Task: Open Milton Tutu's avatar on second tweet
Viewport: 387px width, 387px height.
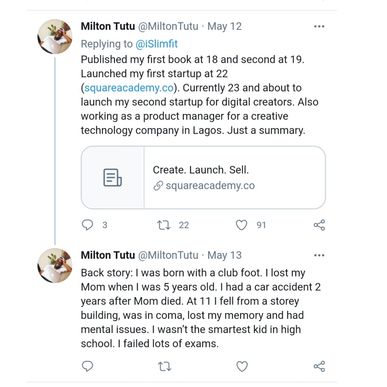Action: tap(55, 265)
